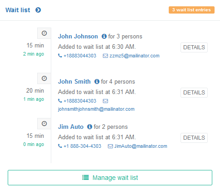Screen dimensions: 220x193
Task: Open info icon next to John Johnson
Action: point(104,36)
